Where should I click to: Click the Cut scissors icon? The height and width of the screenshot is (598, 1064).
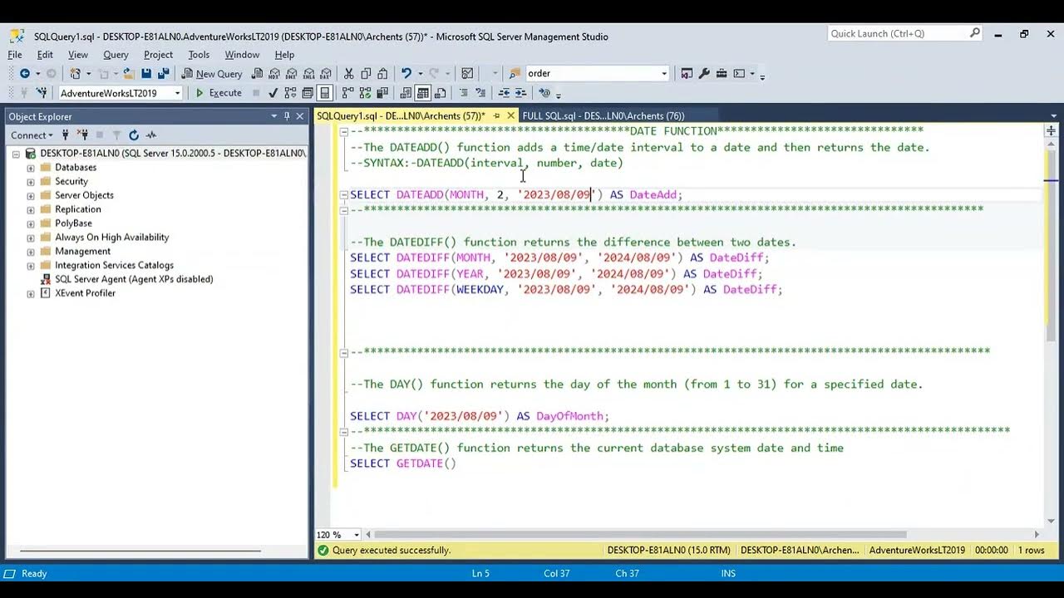pyautogui.click(x=348, y=73)
